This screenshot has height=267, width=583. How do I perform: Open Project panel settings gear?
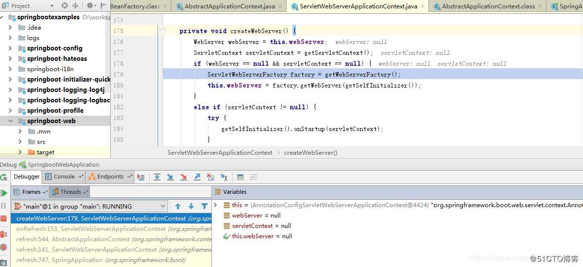point(89,5)
